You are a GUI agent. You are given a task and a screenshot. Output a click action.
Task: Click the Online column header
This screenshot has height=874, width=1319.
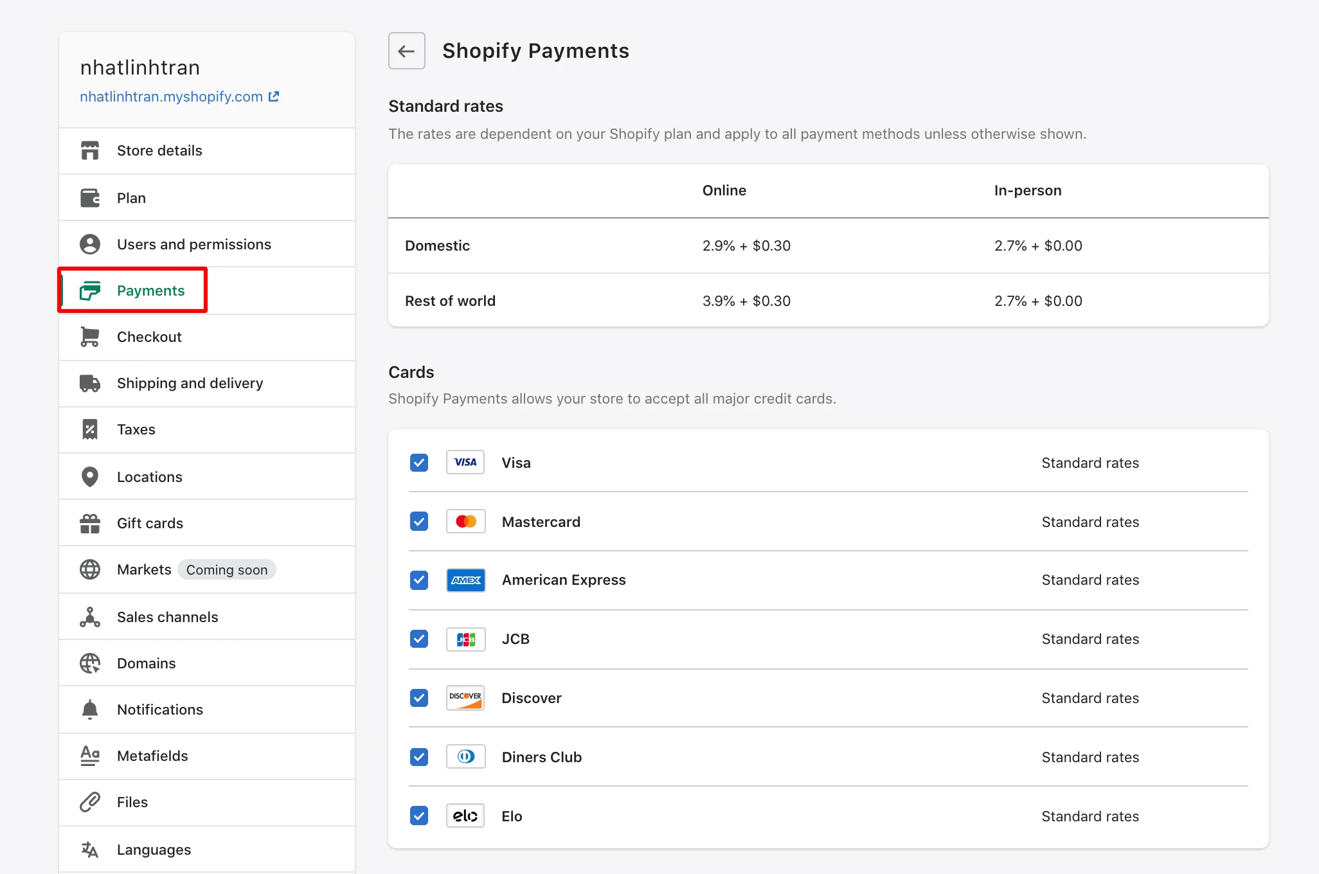(724, 190)
